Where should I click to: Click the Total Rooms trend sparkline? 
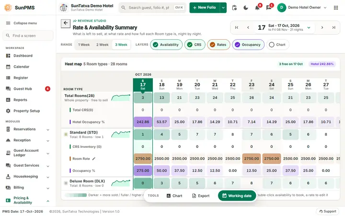click(121, 97)
